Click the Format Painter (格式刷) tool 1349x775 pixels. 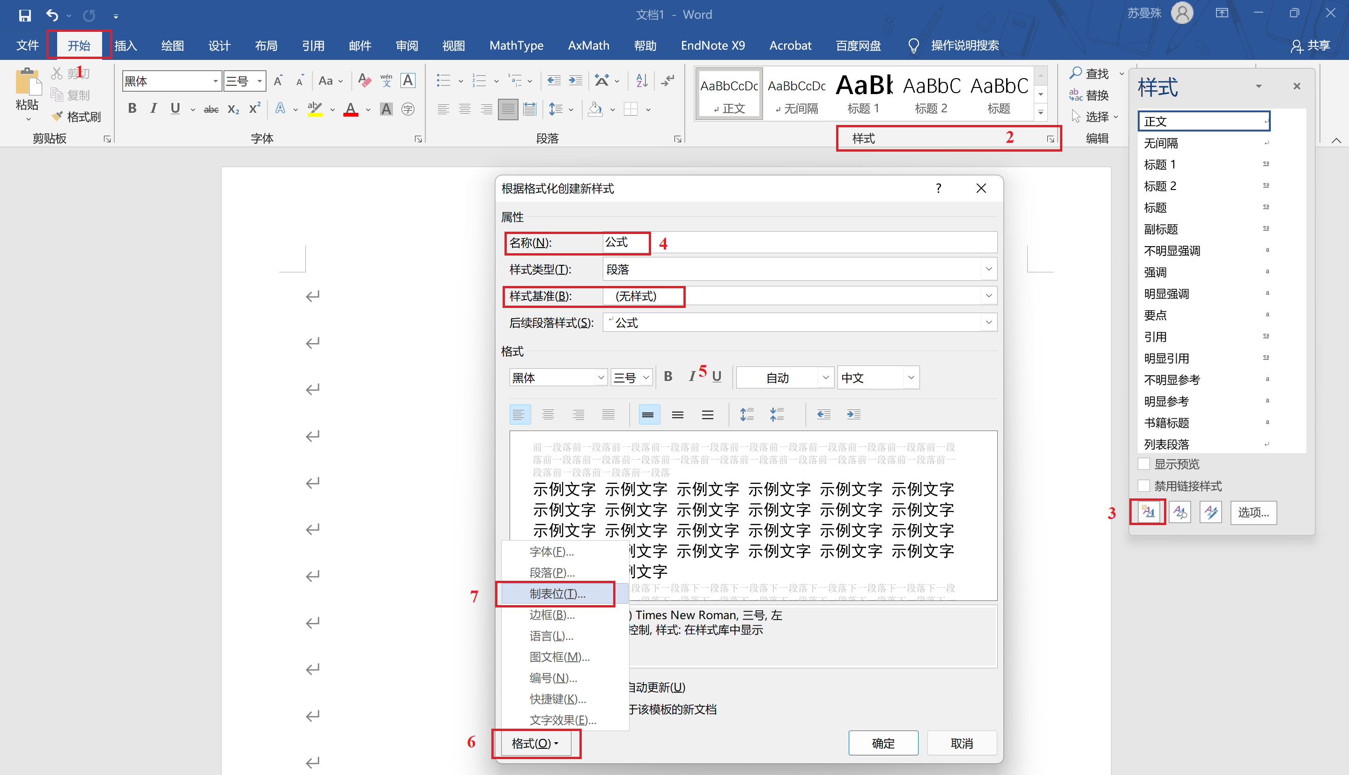(76, 117)
